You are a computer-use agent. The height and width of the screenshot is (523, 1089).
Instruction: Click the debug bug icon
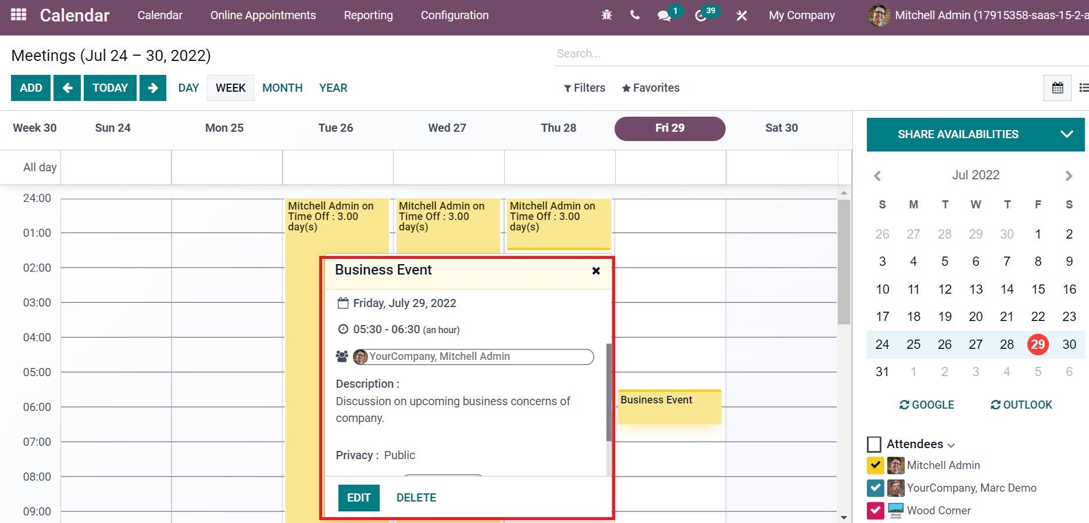pyautogui.click(x=606, y=15)
